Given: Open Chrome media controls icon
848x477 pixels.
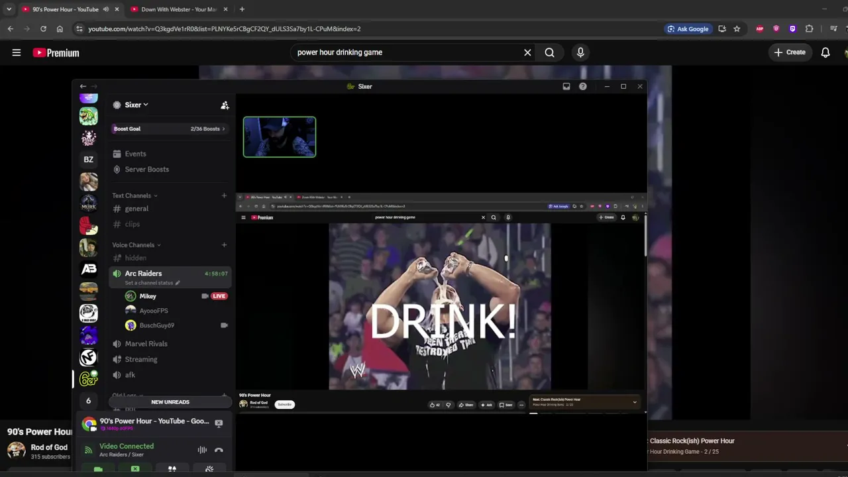Looking at the screenshot, I should coord(833,29).
